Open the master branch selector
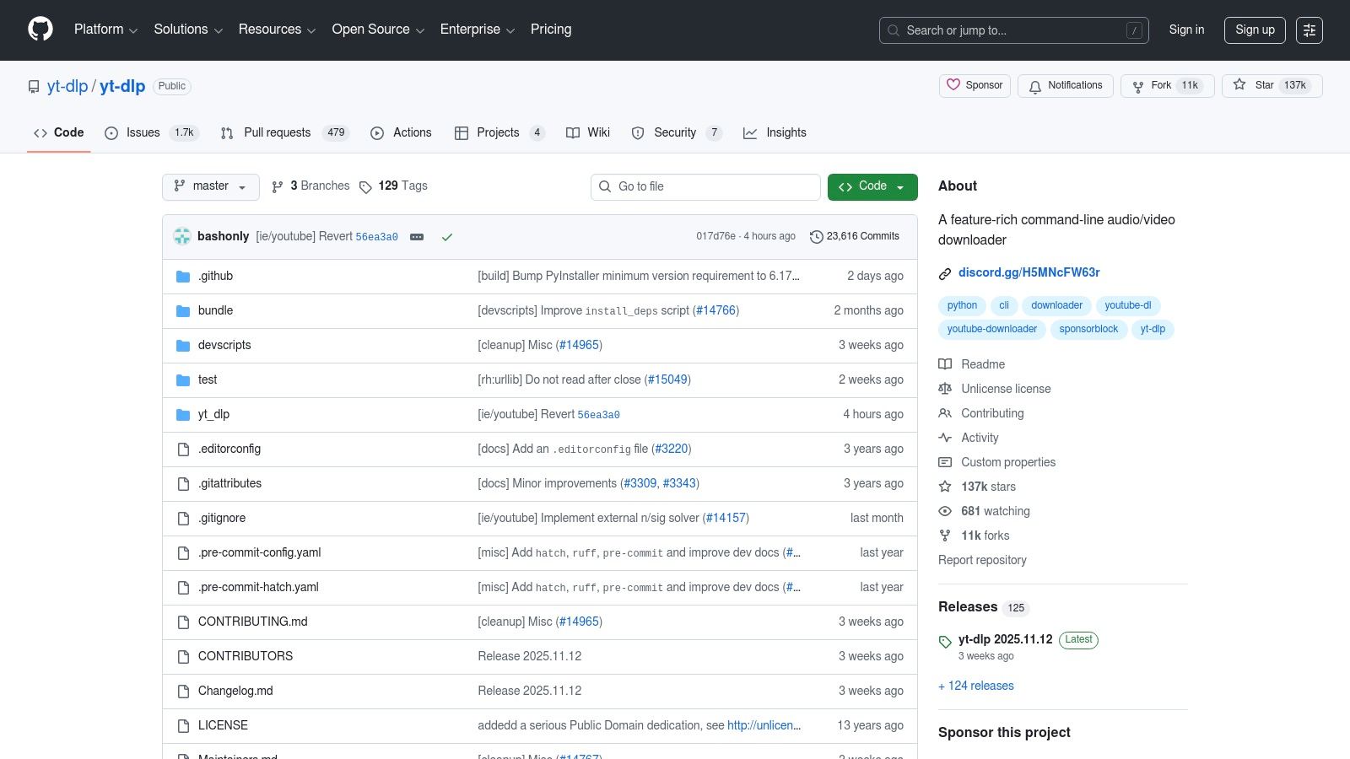The height and width of the screenshot is (759, 1350). coord(210,186)
